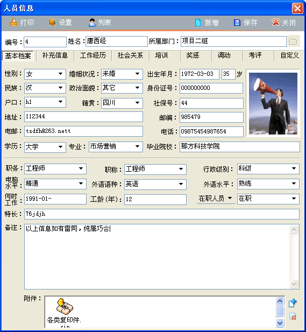Screen dimensions: 306x332
Task: Open the 社会关系 tab
Action: [130, 55]
